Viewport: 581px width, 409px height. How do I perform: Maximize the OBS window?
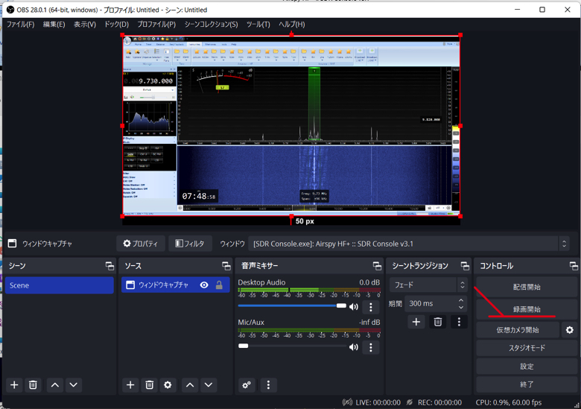542,10
